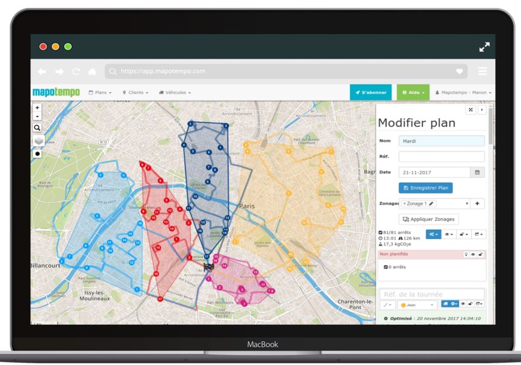Reload the page with the refresh icon
Viewport: 521px width, 365px height.
point(76,71)
